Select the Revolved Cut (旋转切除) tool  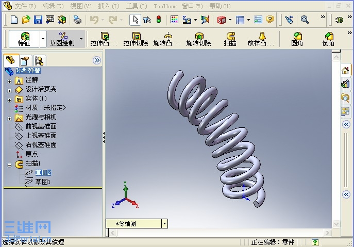point(199,39)
